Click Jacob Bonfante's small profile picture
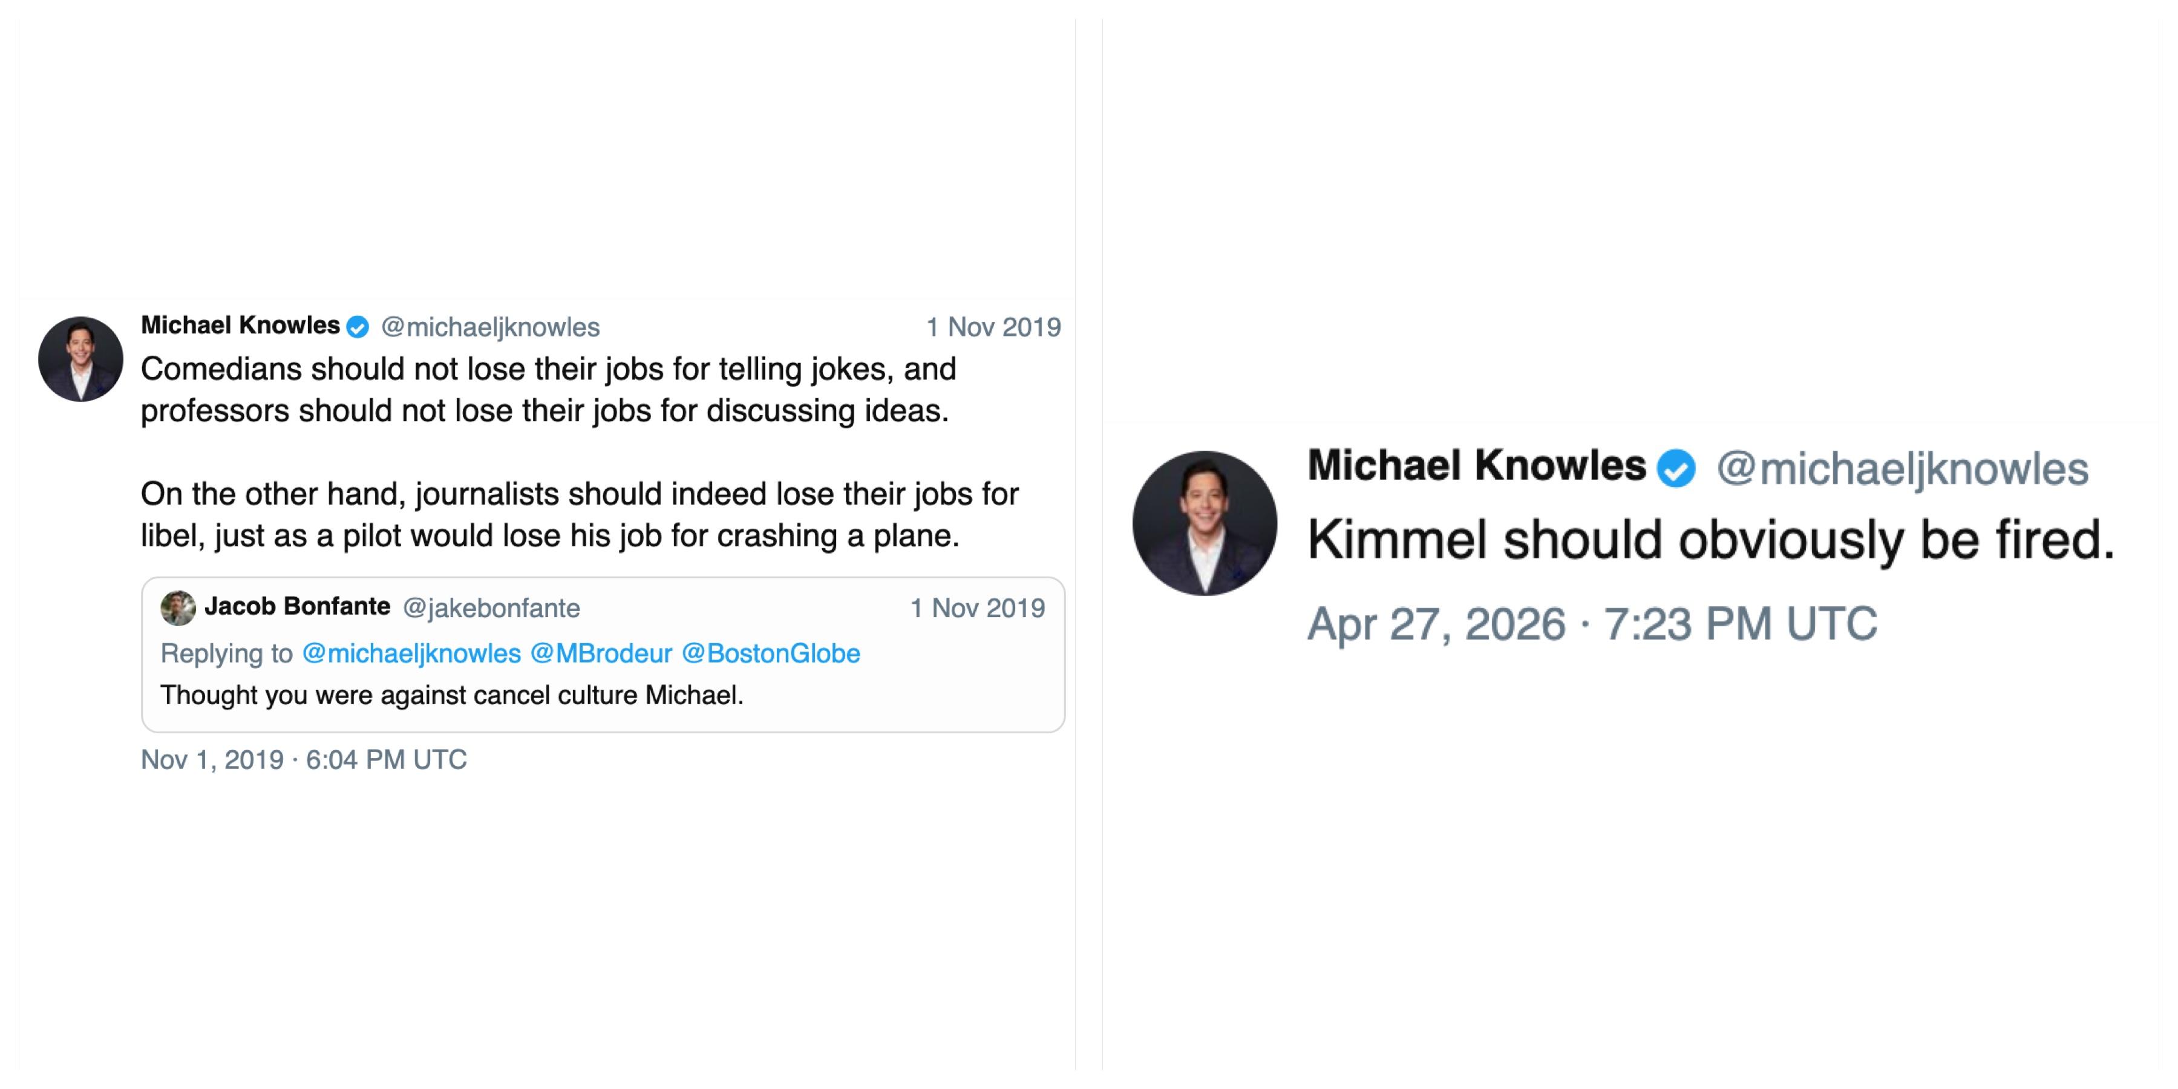This screenshot has height=1089, width=2178. click(177, 608)
